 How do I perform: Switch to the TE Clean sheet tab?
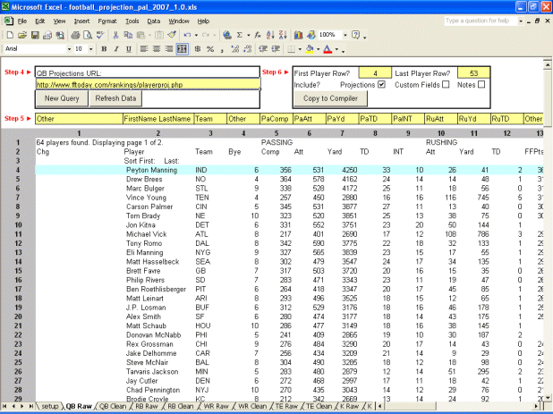(319, 406)
